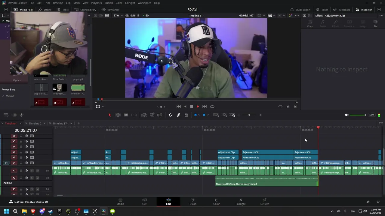Image resolution: width=385 pixels, height=216 pixels.
Task: Go to the Color page
Action: pos(217,202)
